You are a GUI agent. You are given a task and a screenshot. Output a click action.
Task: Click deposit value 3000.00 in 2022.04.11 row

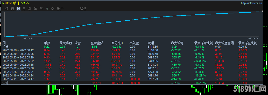pyautogui.click(x=135, y=79)
